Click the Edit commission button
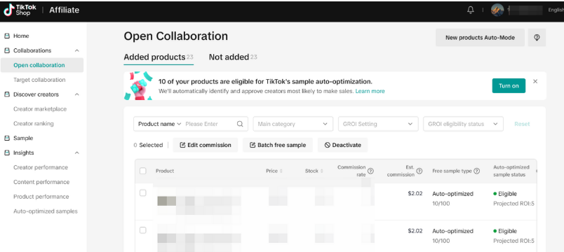 click(206, 145)
